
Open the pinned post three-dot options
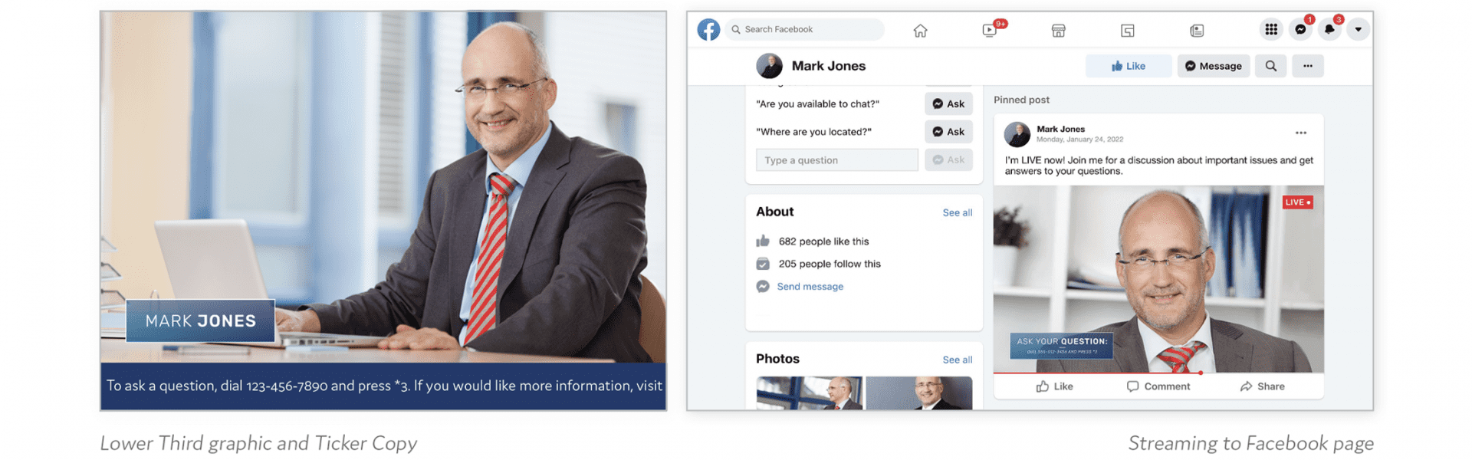tap(1301, 133)
